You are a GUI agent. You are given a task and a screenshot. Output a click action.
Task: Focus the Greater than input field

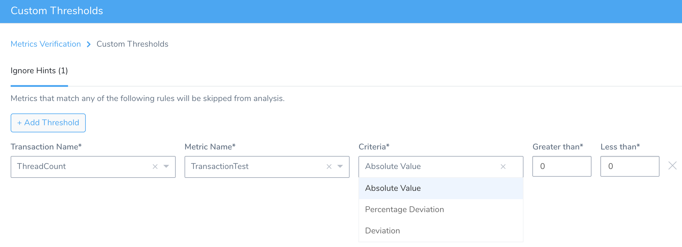562,166
